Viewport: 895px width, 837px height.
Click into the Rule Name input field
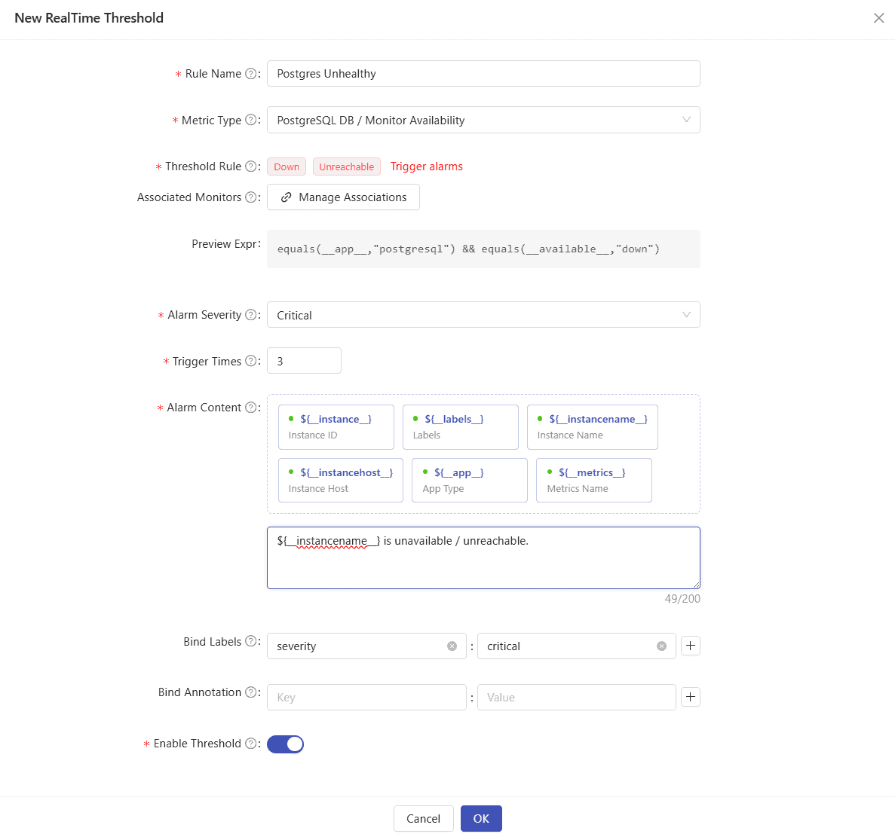tap(483, 74)
